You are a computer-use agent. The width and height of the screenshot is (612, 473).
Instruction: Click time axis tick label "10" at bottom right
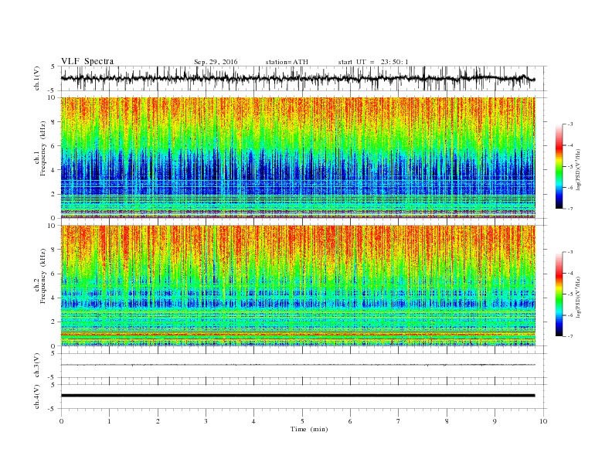(543, 421)
